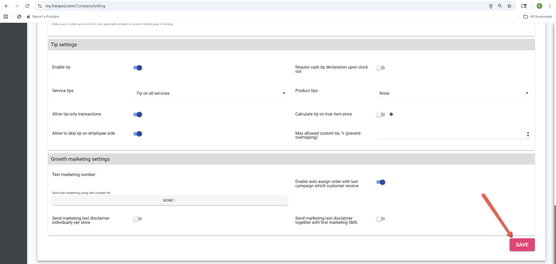
Task: Go back using the browser back arrow
Action: (x=6, y=6)
